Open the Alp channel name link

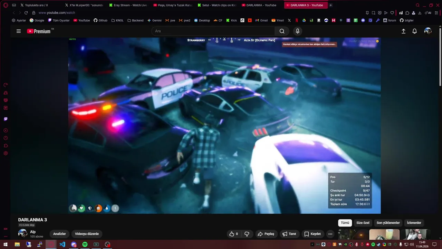pyautogui.click(x=33, y=232)
